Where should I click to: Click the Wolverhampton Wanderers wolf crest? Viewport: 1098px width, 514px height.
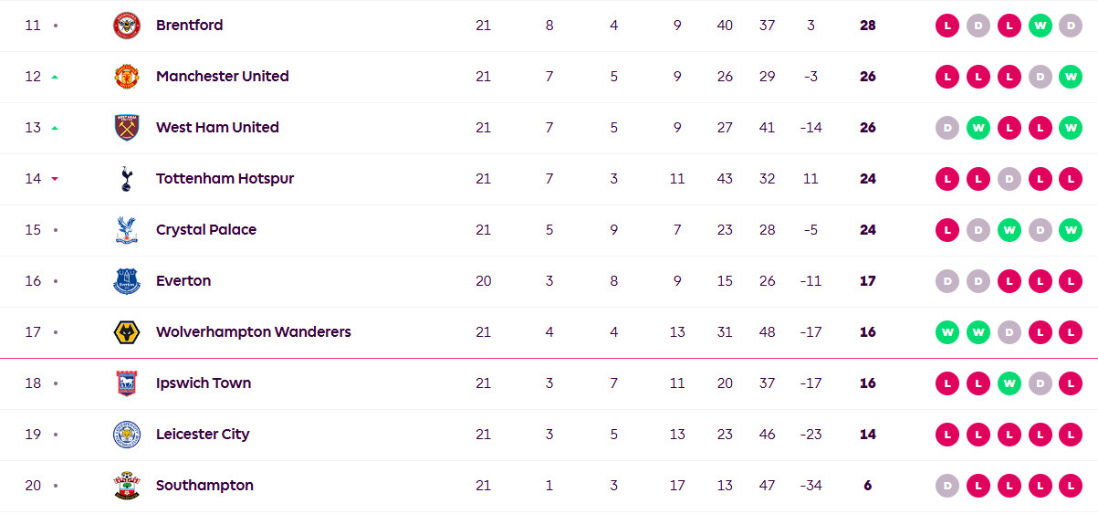127,332
